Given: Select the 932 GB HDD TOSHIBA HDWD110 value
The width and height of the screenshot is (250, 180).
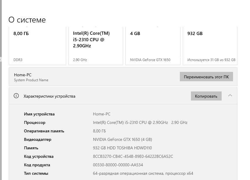Looking at the screenshot, I should pos(122,148).
